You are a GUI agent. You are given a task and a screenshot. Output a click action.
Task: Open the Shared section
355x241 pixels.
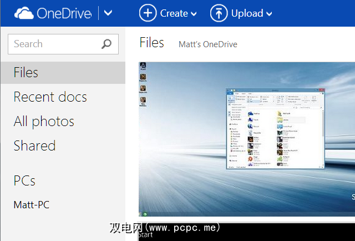[x=34, y=146]
